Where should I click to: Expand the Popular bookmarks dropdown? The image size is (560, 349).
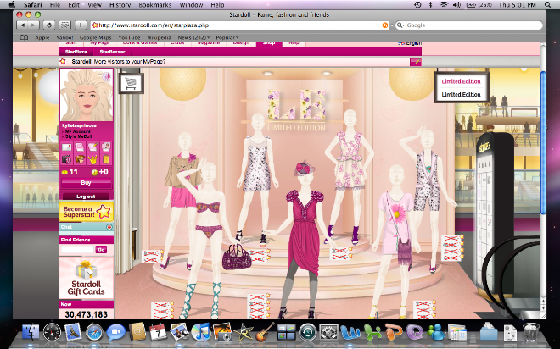[227, 37]
